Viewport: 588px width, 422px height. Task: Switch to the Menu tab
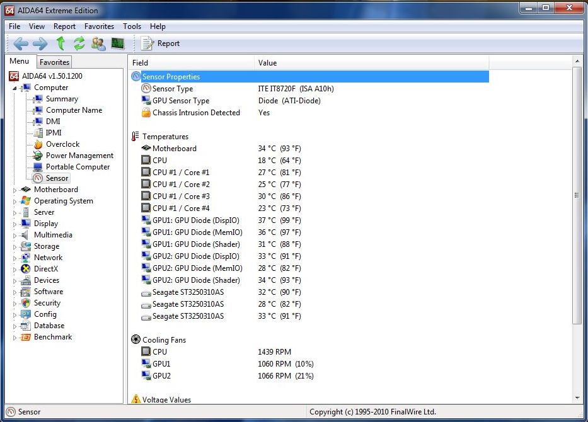(19, 61)
